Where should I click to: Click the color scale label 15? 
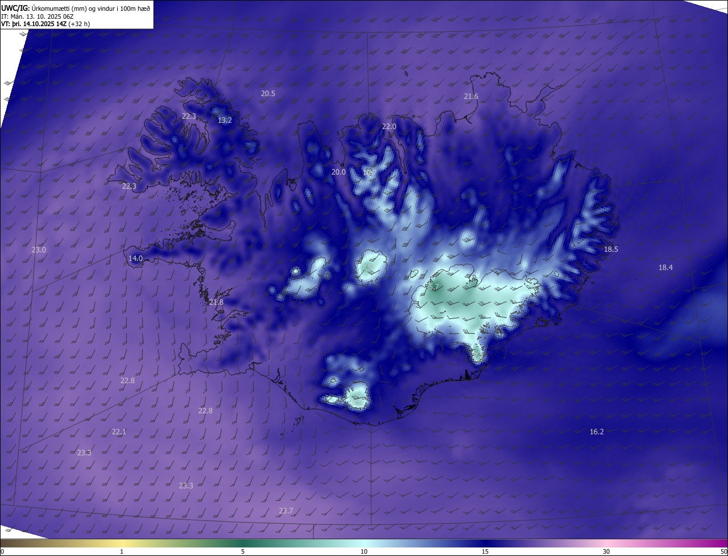(485, 551)
